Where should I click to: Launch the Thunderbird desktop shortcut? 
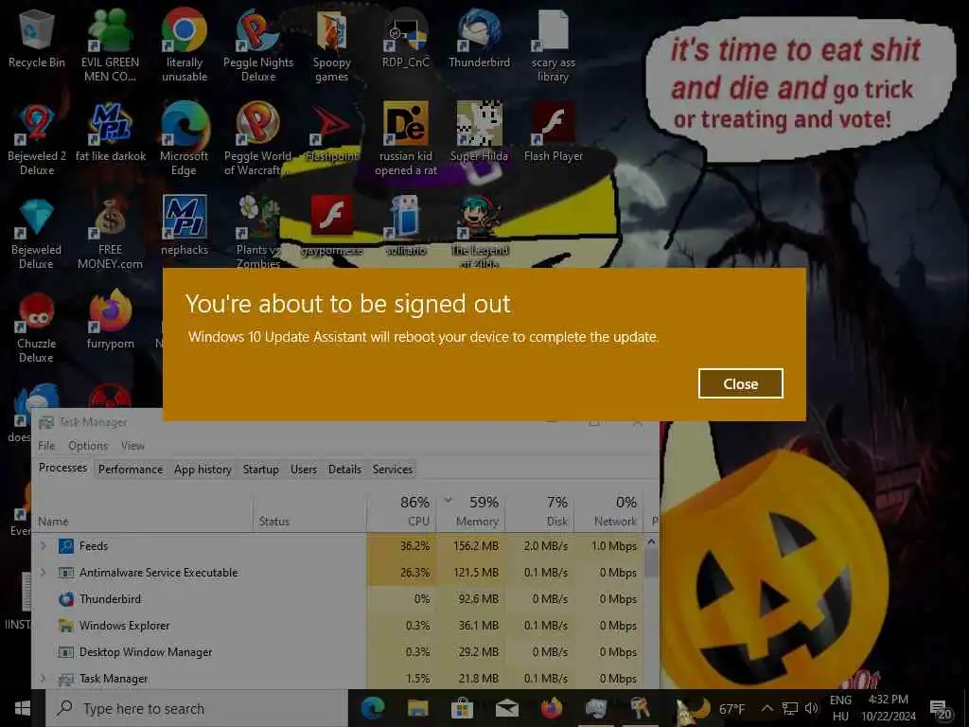pos(479,38)
